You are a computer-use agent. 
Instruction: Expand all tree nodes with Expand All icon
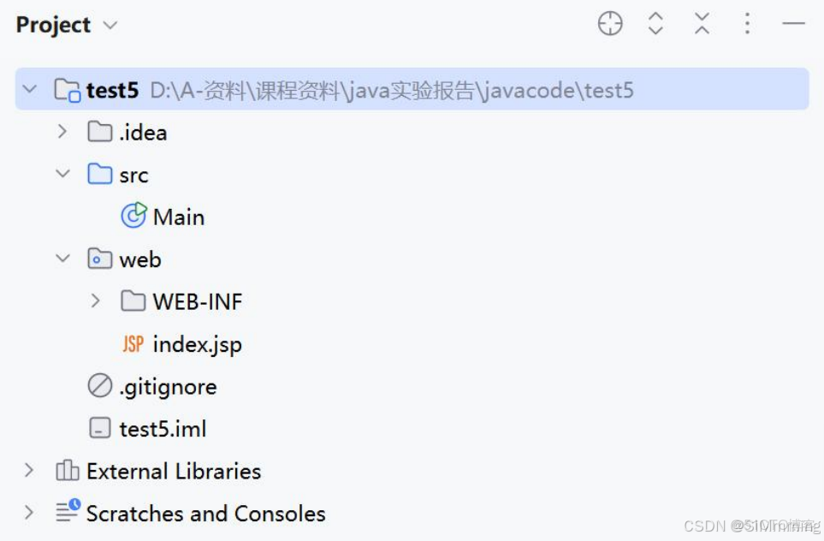click(x=655, y=24)
